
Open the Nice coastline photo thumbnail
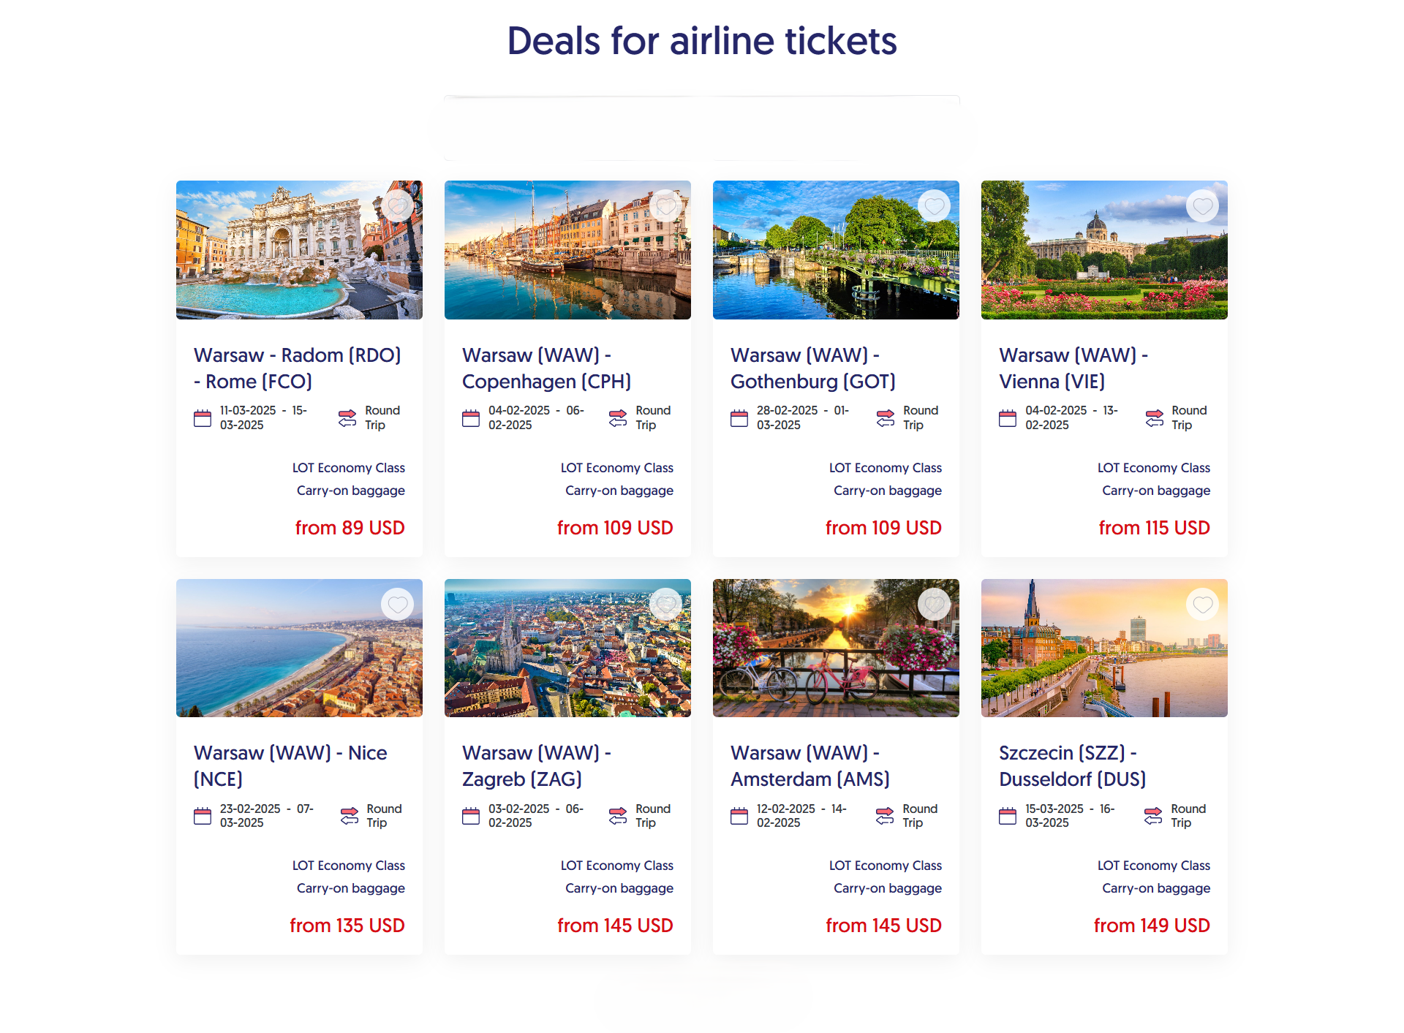pyautogui.click(x=299, y=648)
